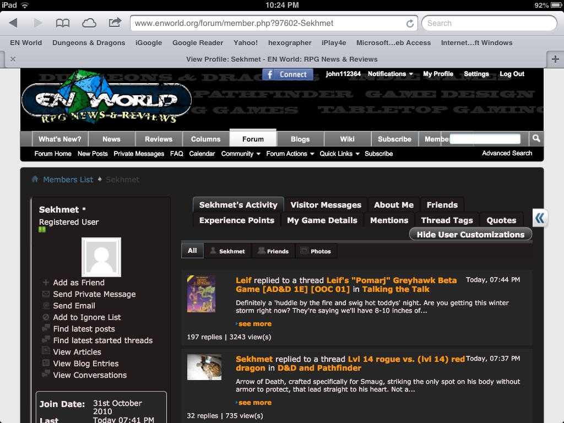Click the site search input box
This screenshot has height=423, width=564.
click(485, 139)
